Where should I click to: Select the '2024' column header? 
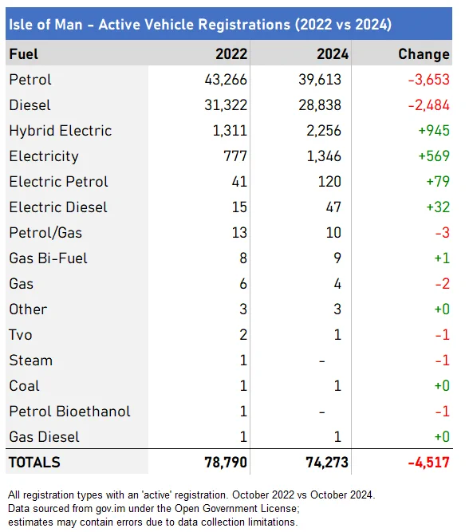[x=333, y=54]
